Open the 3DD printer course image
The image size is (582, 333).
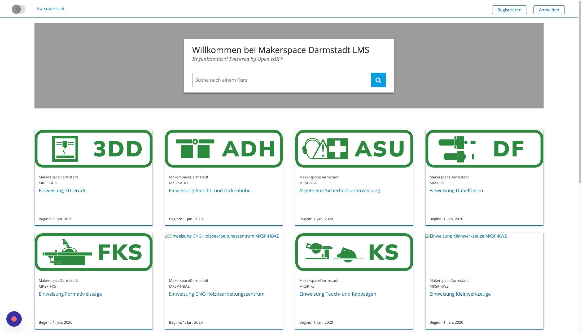click(x=93, y=149)
